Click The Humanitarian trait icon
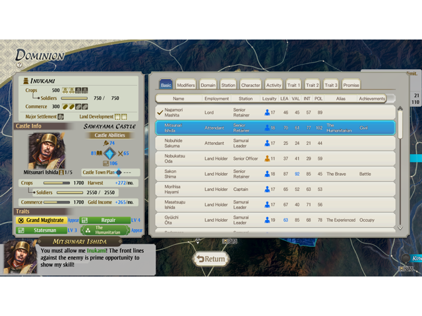This screenshot has width=422, height=316. pyautogui.click(x=88, y=230)
